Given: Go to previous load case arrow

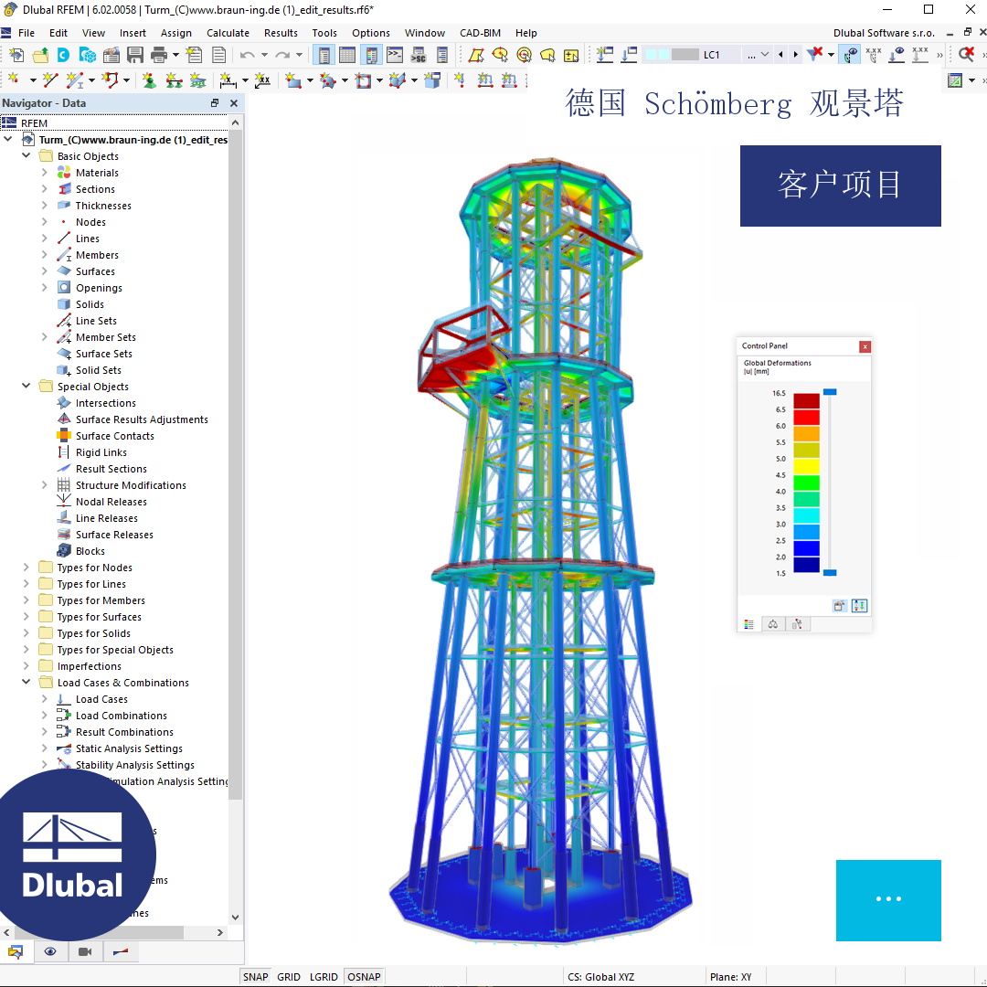Looking at the screenshot, I should coord(781,55).
